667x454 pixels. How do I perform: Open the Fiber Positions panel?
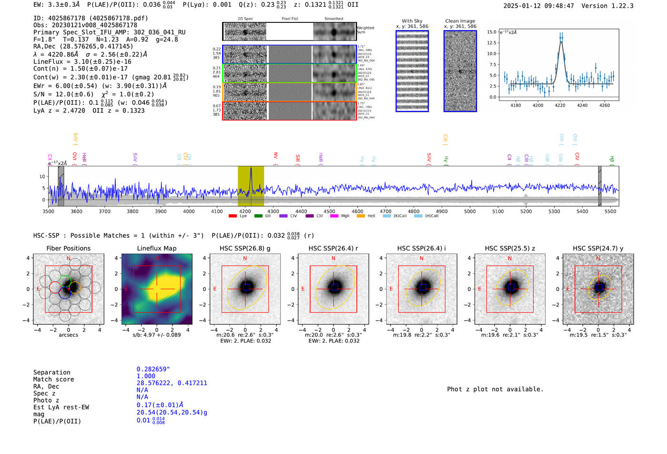coord(68,289)
